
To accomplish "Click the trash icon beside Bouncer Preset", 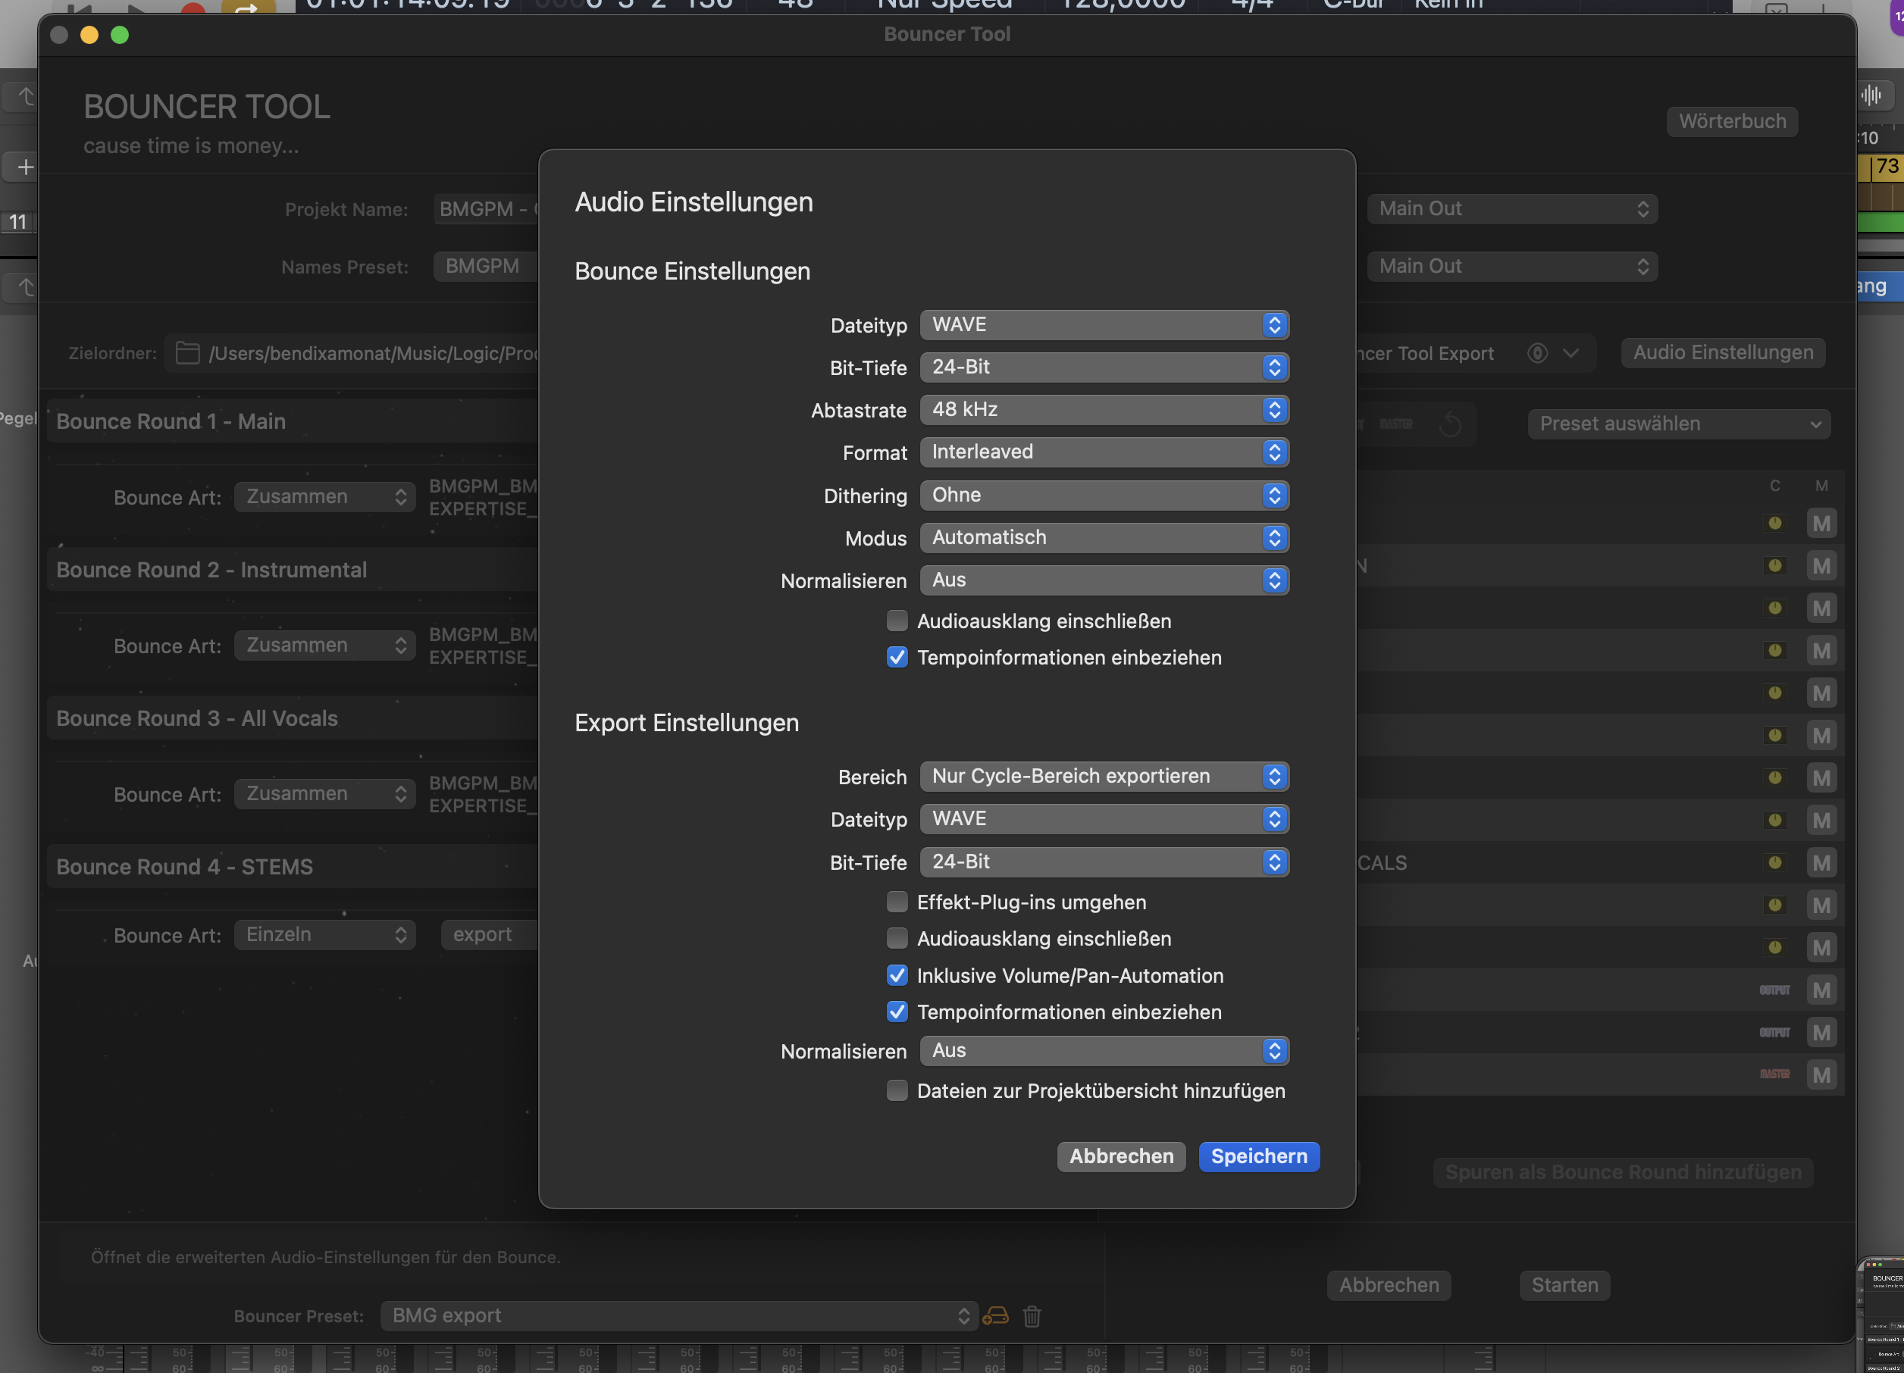I will coord(1032,1316).
